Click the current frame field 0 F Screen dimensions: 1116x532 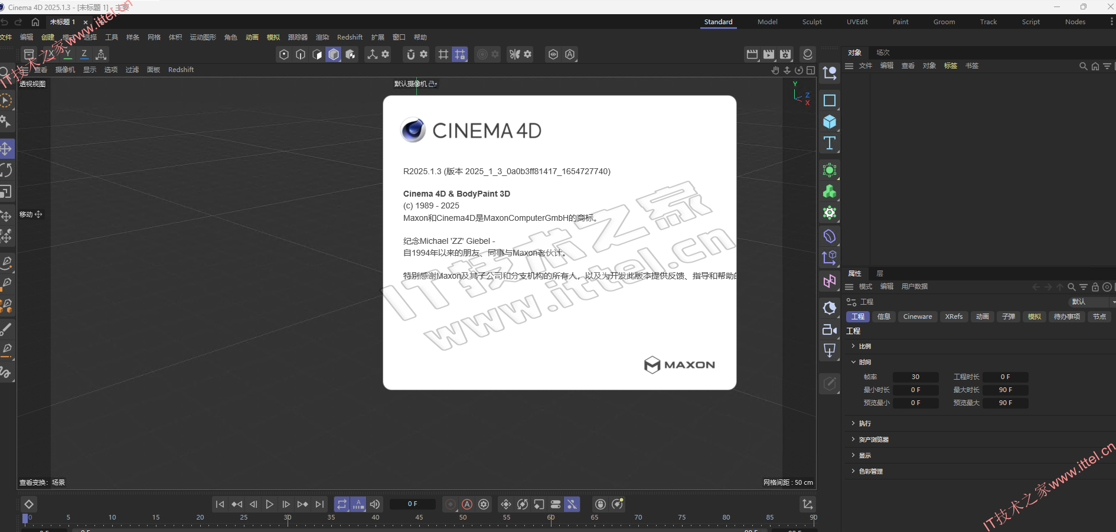coord(413,504)
